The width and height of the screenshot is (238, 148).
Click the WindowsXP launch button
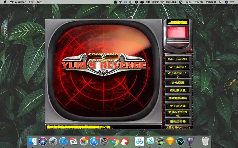179,59
